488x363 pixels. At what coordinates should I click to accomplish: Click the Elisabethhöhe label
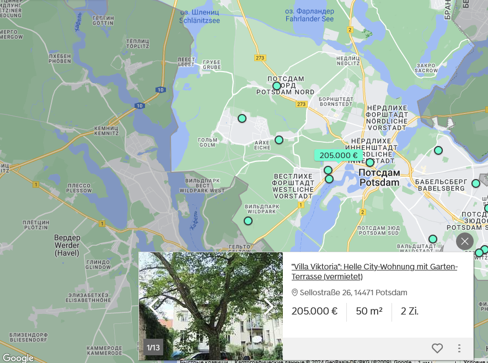(88, 298)
